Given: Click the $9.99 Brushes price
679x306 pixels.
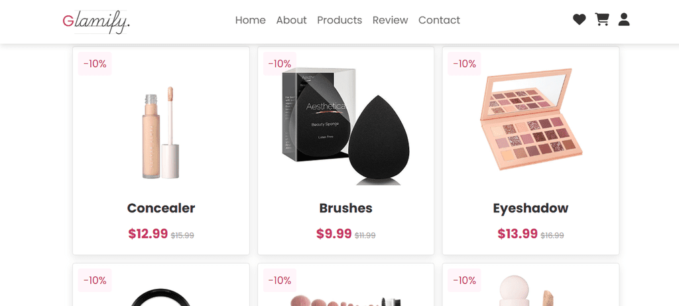Looking at the screenshot, I should (334, 234).
